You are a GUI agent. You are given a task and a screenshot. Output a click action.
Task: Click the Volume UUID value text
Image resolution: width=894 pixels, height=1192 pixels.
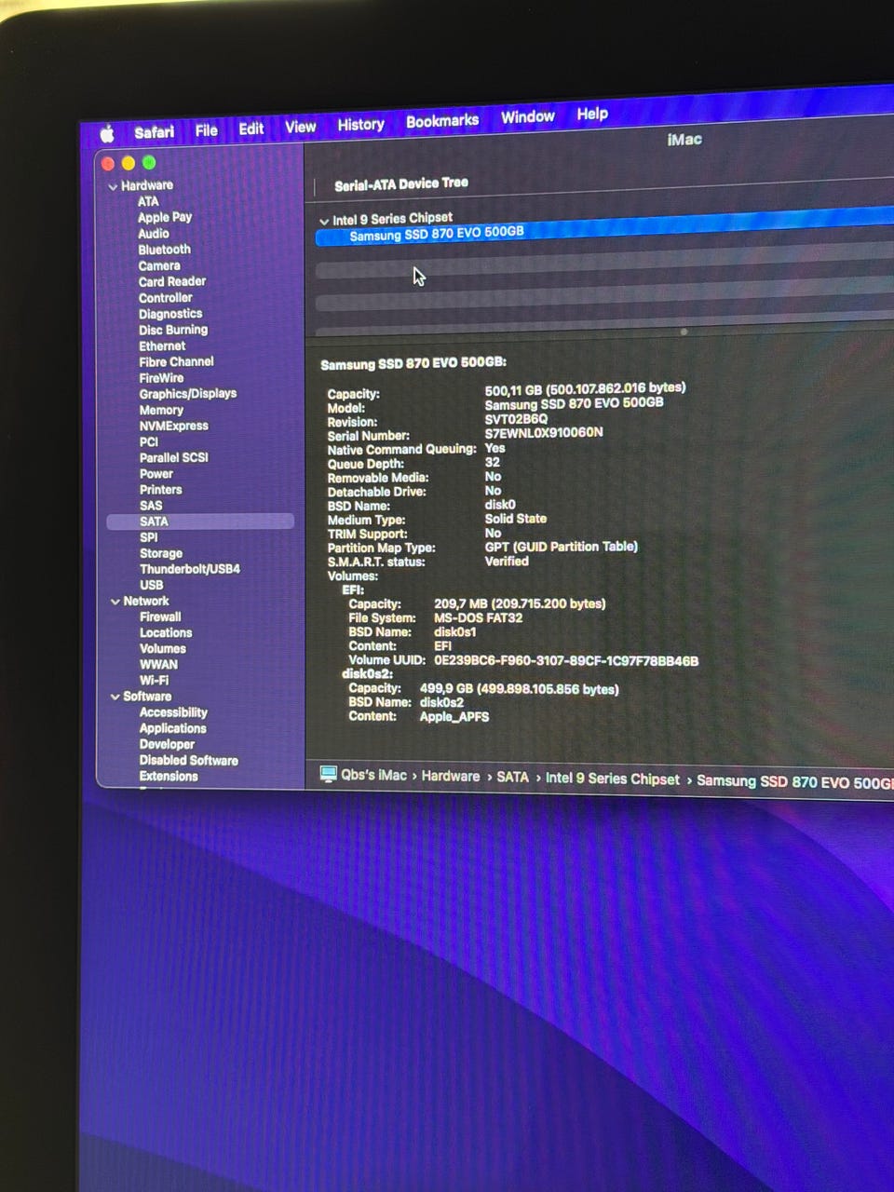(x=566, y=661)
